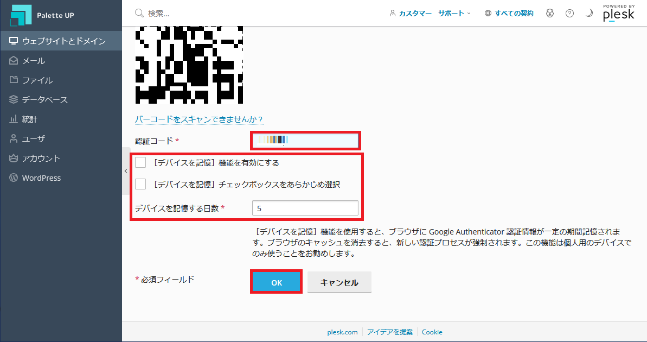This screenshot has height=342, width=647.
Task: Click the crown icon for アカウント
Action: [x=14, y=158]
